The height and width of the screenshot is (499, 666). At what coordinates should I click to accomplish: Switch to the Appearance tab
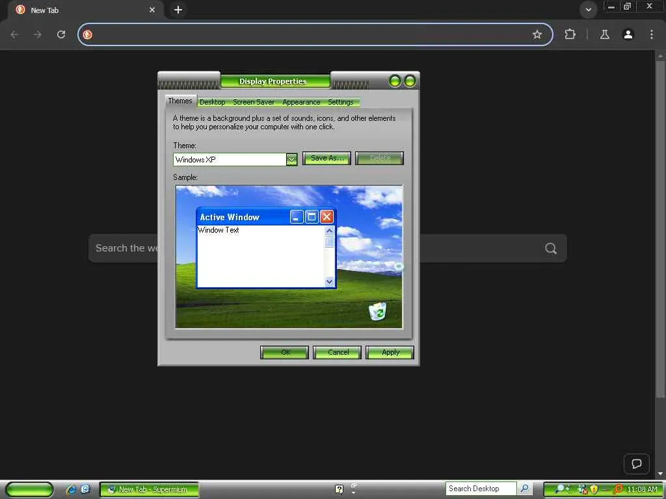[301, 102]
